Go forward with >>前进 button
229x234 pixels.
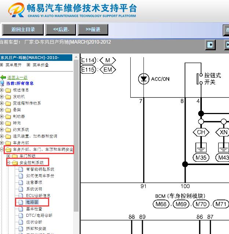click(x=93, y=30)
